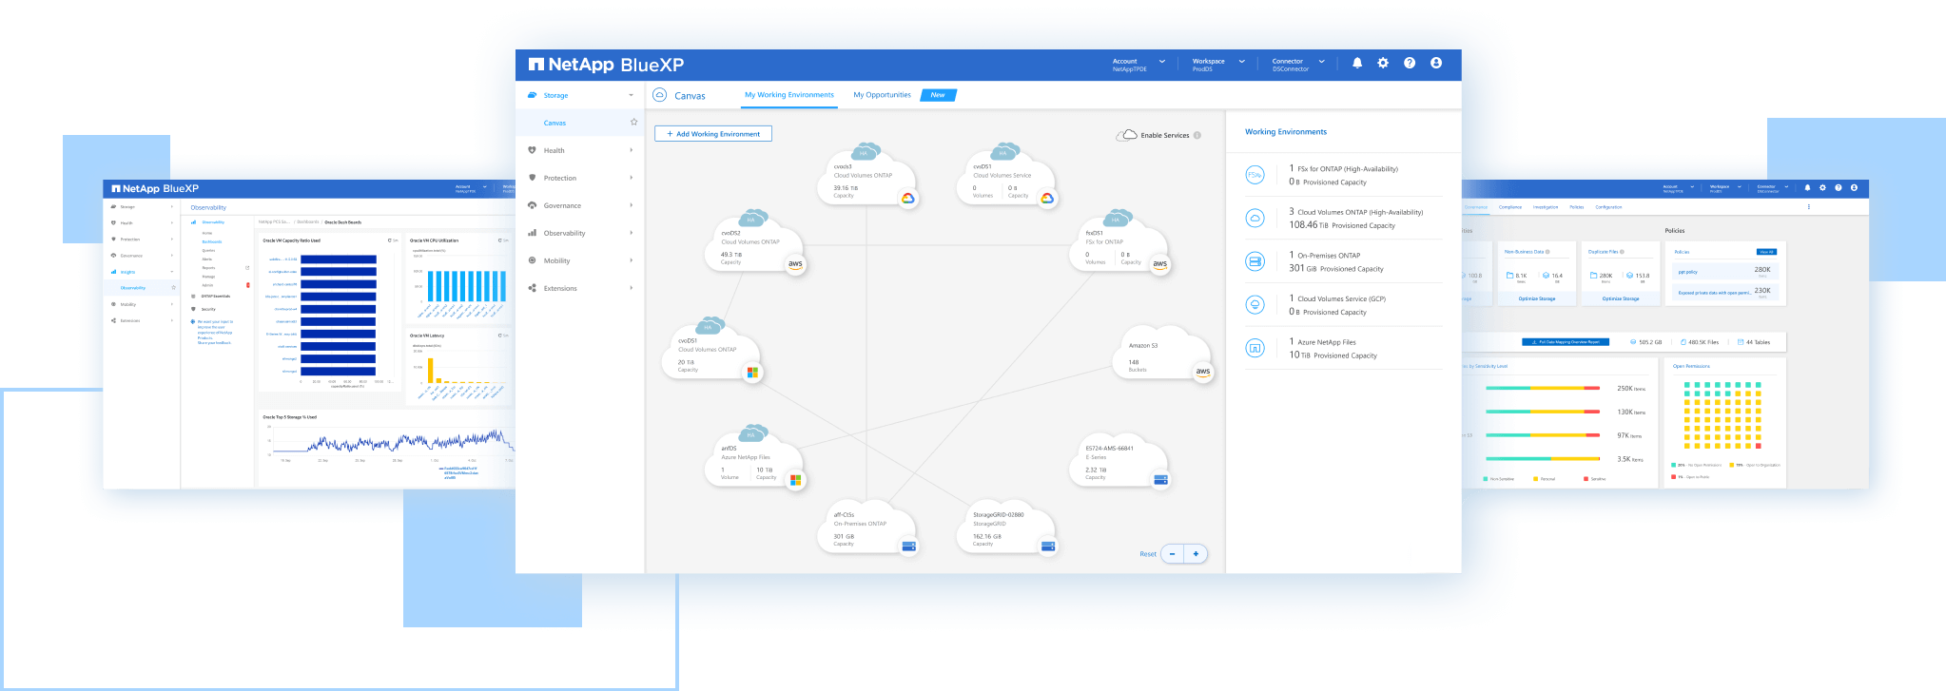Select fsxDS1 FSx for ONTAP cloud
Image resolution: width=1946 pixels, height=691 pixels.
pyautogui.click(x=1119, y=242)
